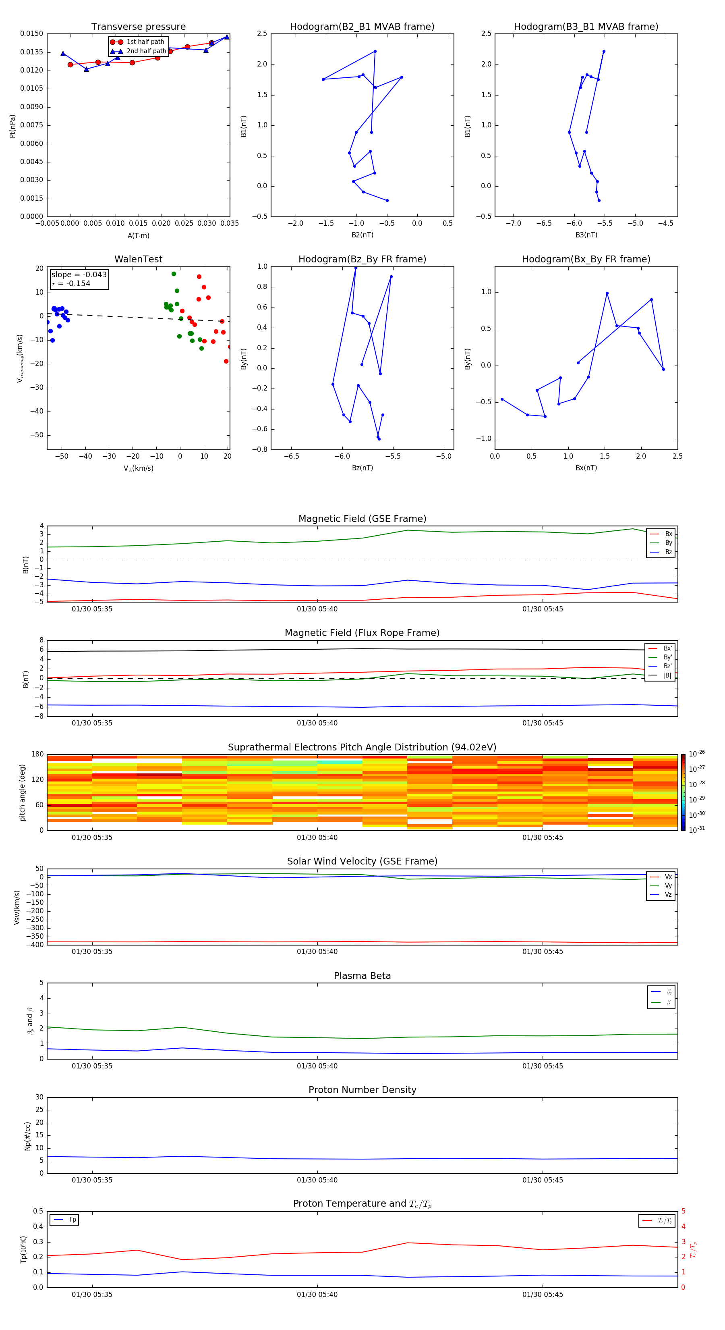Select the 'Bx(nT)' x-axis label
Screen dimensions: 725x1330
(586, 468)
